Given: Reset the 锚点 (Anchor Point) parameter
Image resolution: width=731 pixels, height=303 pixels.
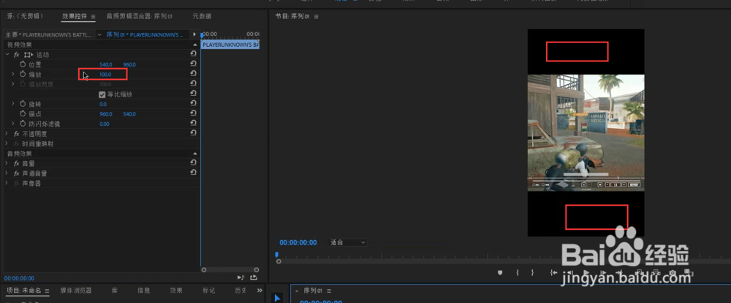Looking at the screenshot, I should coord(194,113).
